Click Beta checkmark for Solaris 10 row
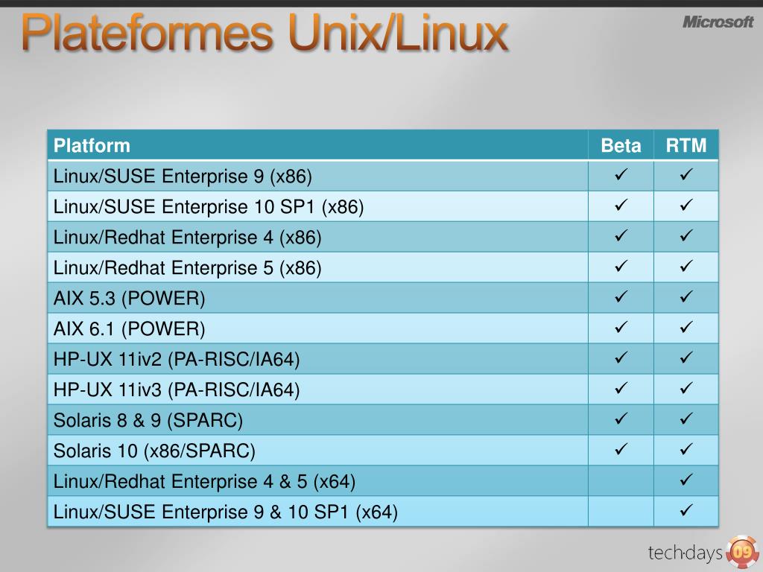 pos(621,449)
